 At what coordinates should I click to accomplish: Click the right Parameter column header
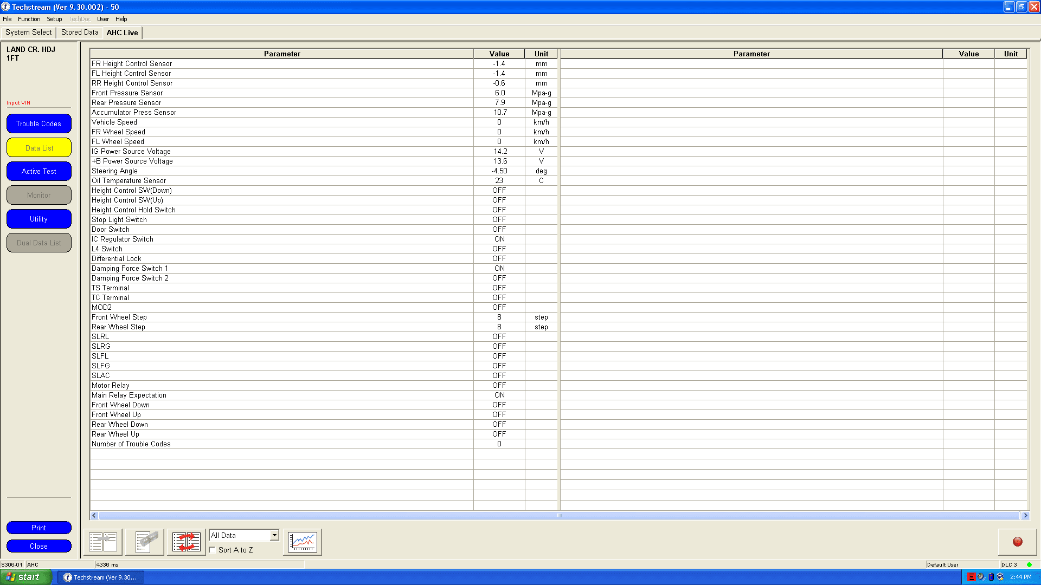[751, 54]
